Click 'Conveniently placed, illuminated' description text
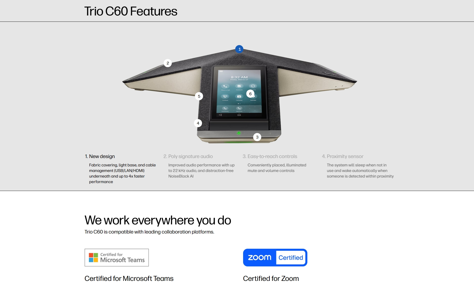The height and width of the screenshot is (291, 474). pyautogui.click(x=277, y=168)
